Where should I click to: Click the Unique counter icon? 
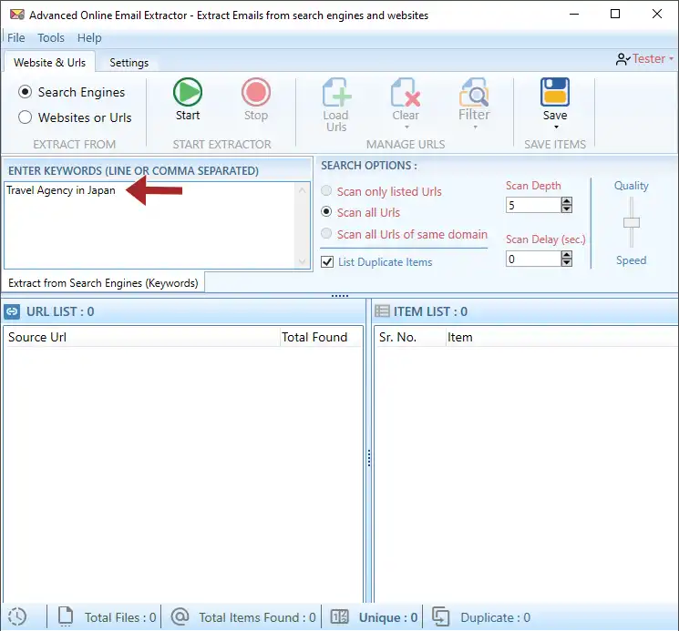pyautogui.click(x=339, y=616)
